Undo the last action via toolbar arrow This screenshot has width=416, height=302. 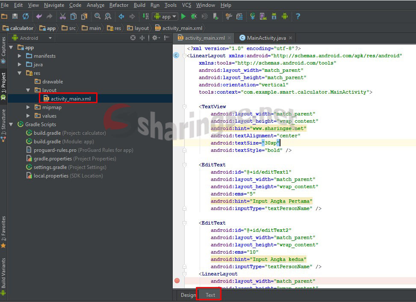39,16
